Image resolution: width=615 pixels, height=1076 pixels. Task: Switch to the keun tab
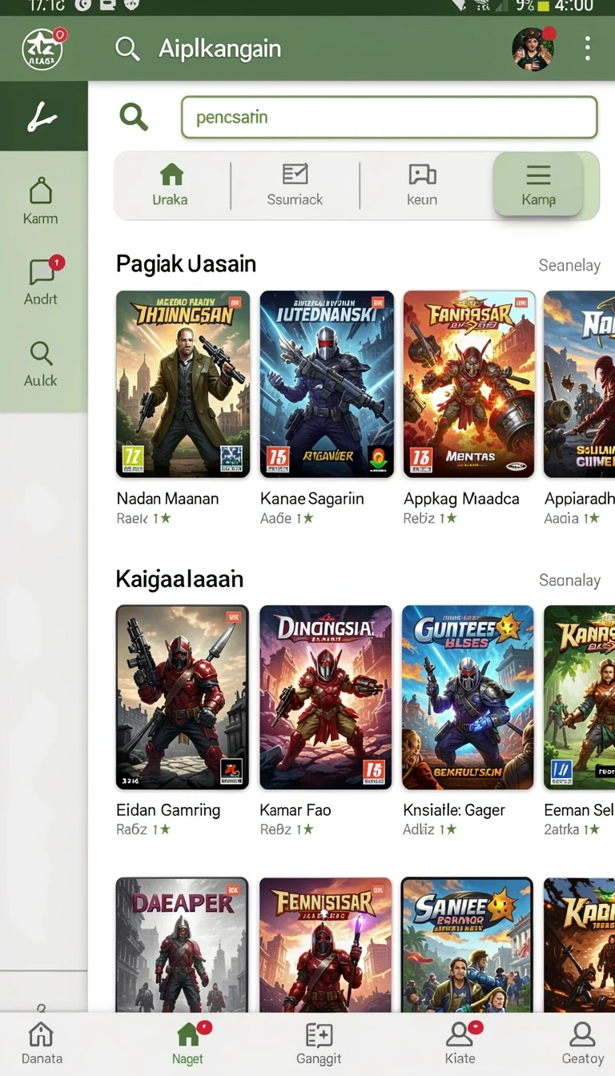coord(422,185)
